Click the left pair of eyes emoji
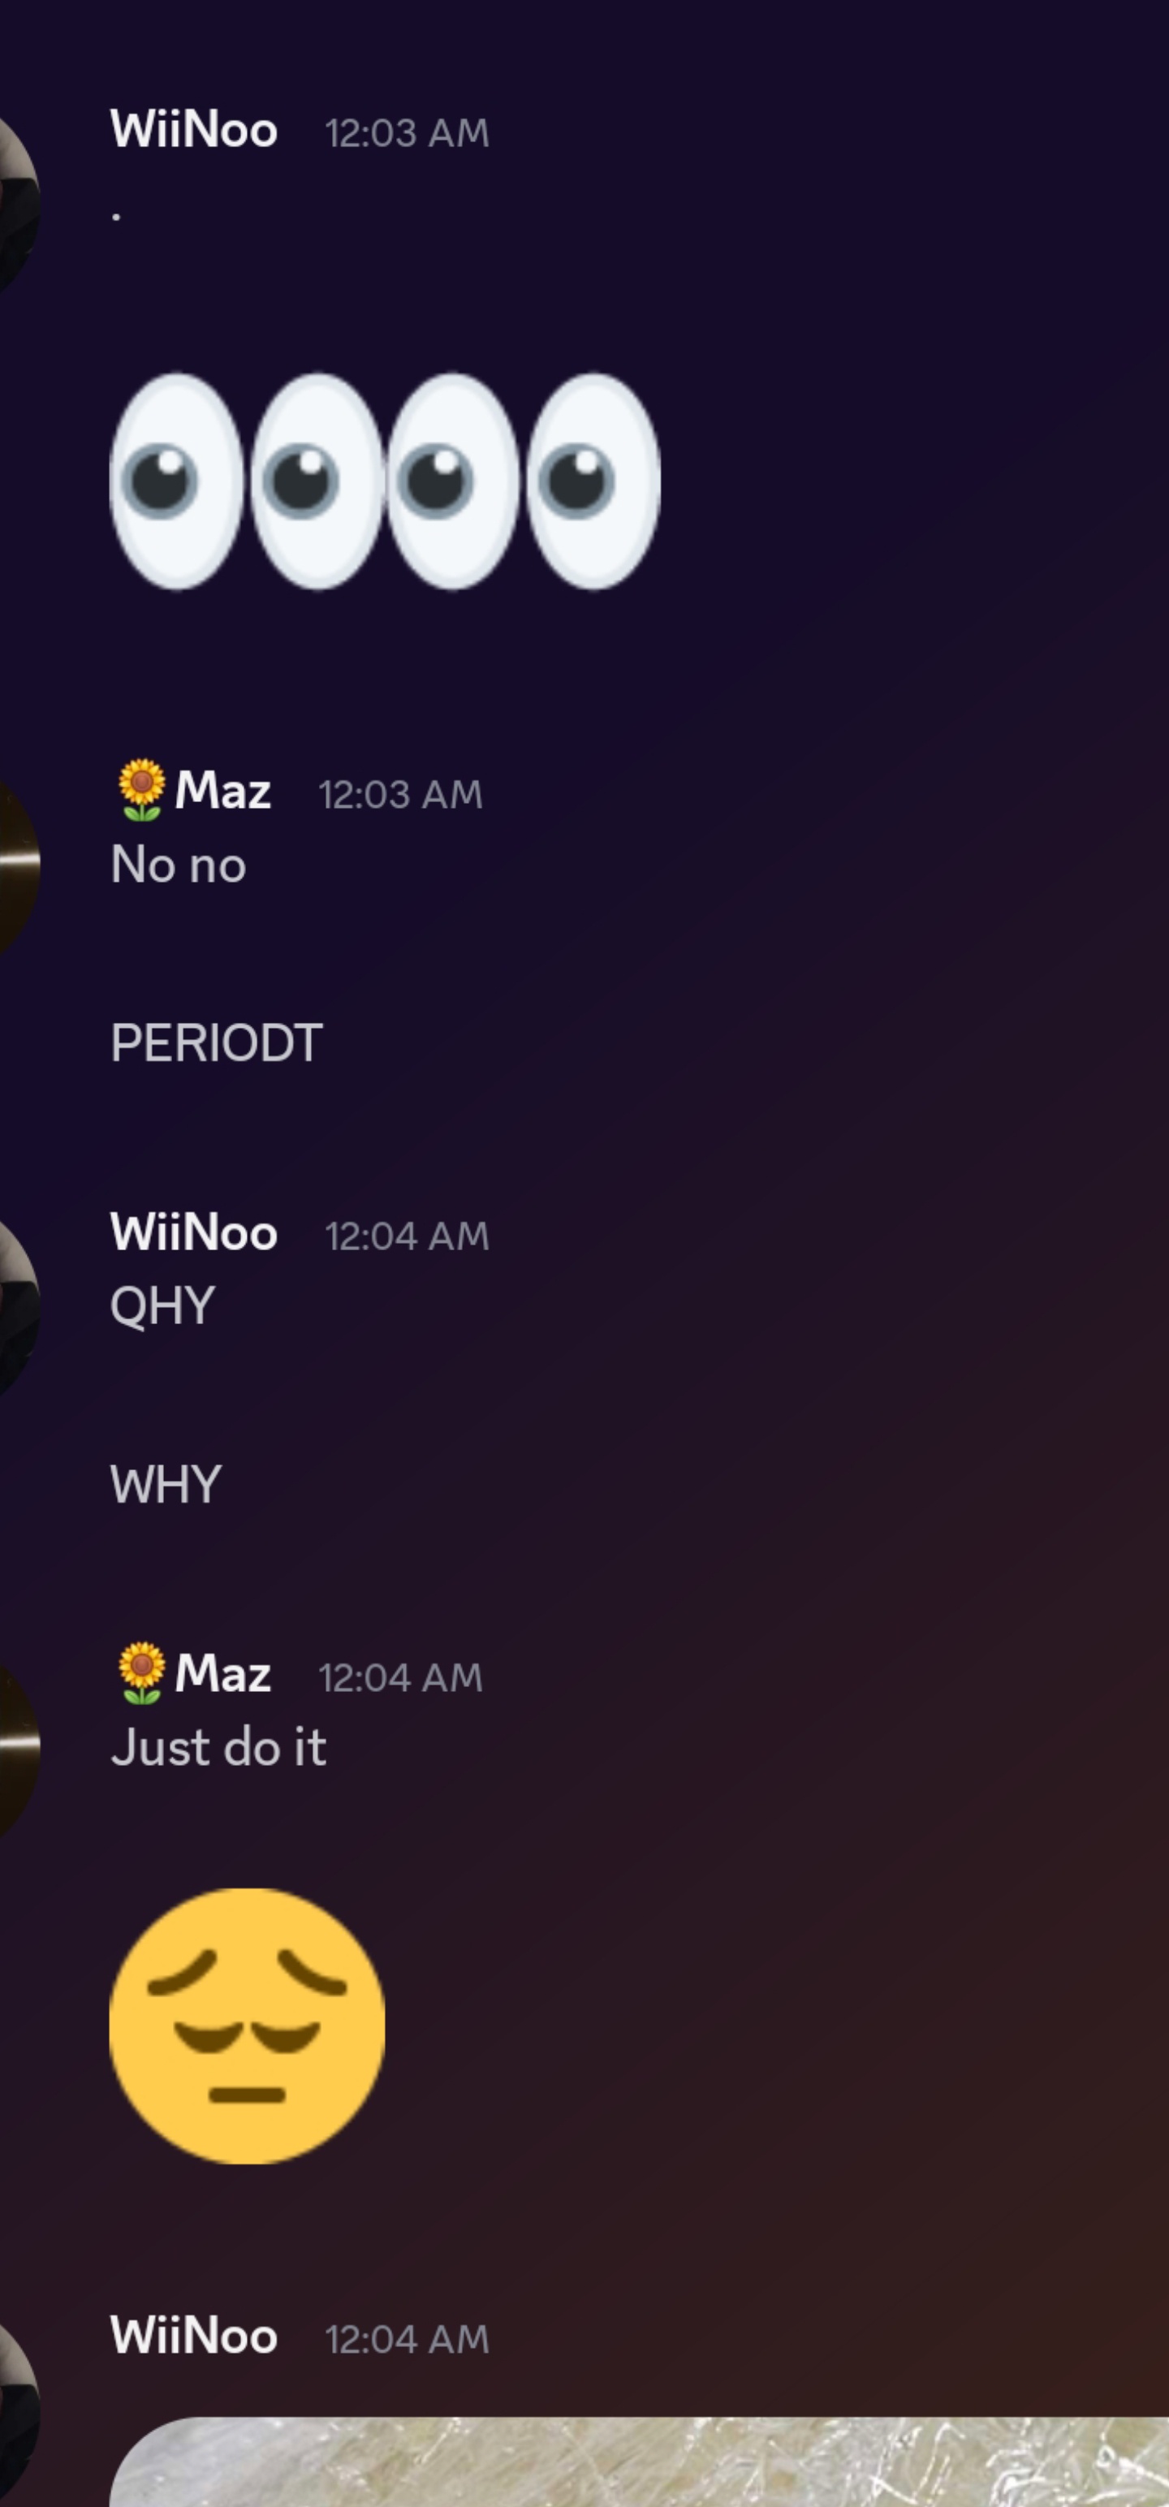Viewport: 1169px width, 2507px height. pyautogui.click(x=246, y=481)
